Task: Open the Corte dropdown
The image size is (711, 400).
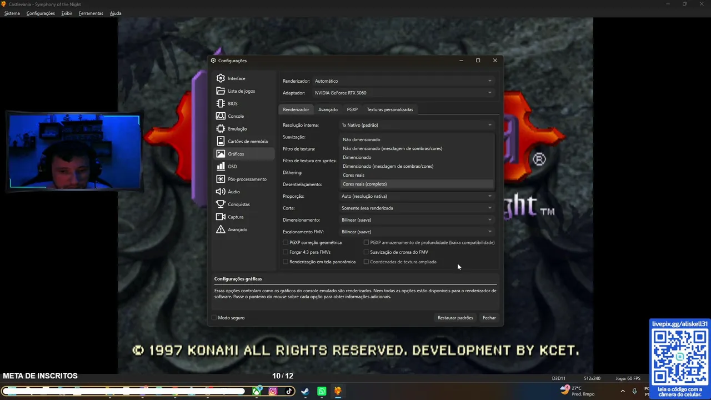Action: [x=417, y=208]
